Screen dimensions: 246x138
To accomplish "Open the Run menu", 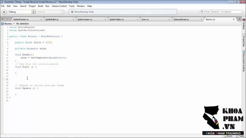I will [47, 6].
